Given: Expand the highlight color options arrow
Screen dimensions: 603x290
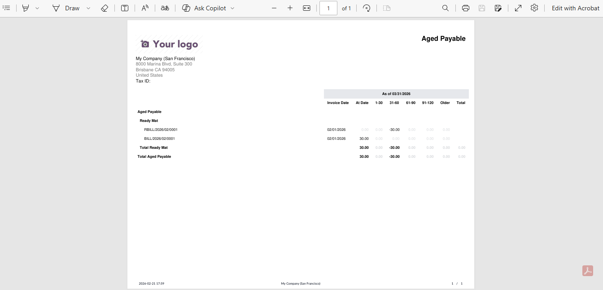Looking at the screenshot, I should pos(37,8).
